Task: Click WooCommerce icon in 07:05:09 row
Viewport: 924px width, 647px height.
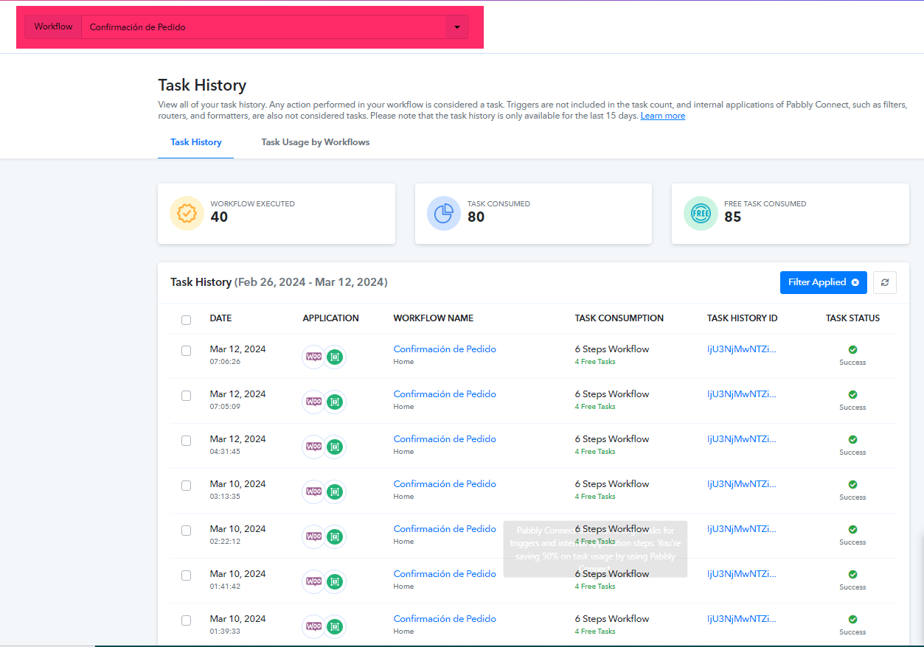Action: pos(313,402)
